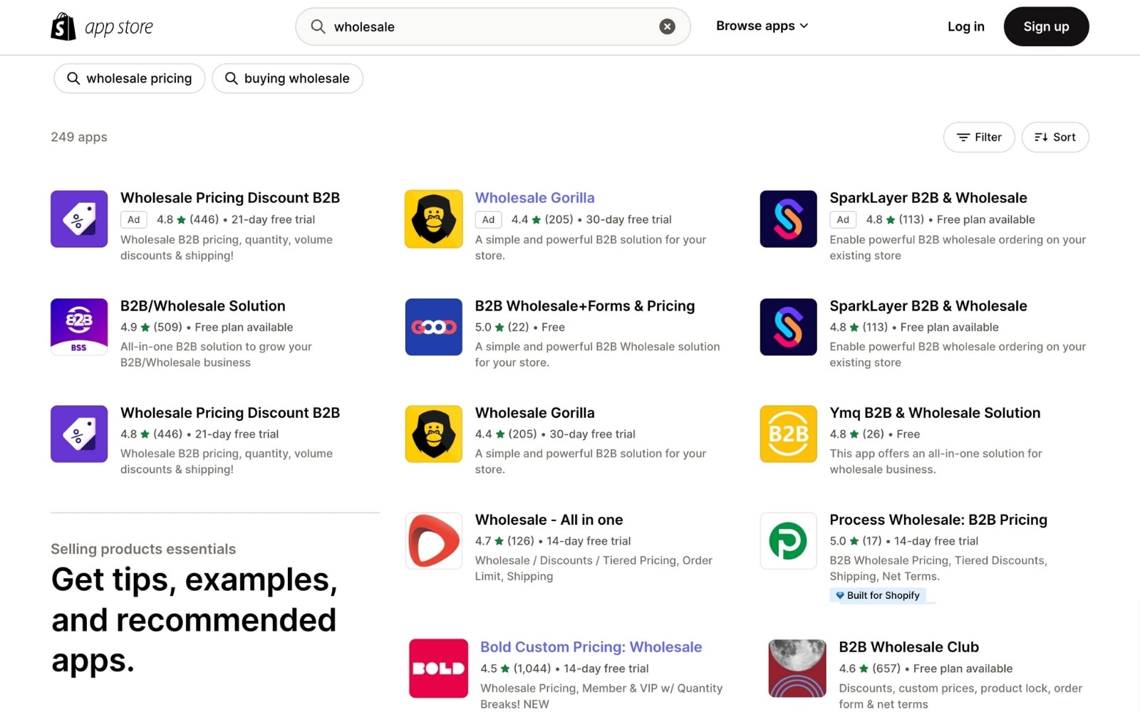This screenshot has height=712, width=1140.
Task: Open the BSS B2B/Wholesale Solution icon
Action: 79,327
